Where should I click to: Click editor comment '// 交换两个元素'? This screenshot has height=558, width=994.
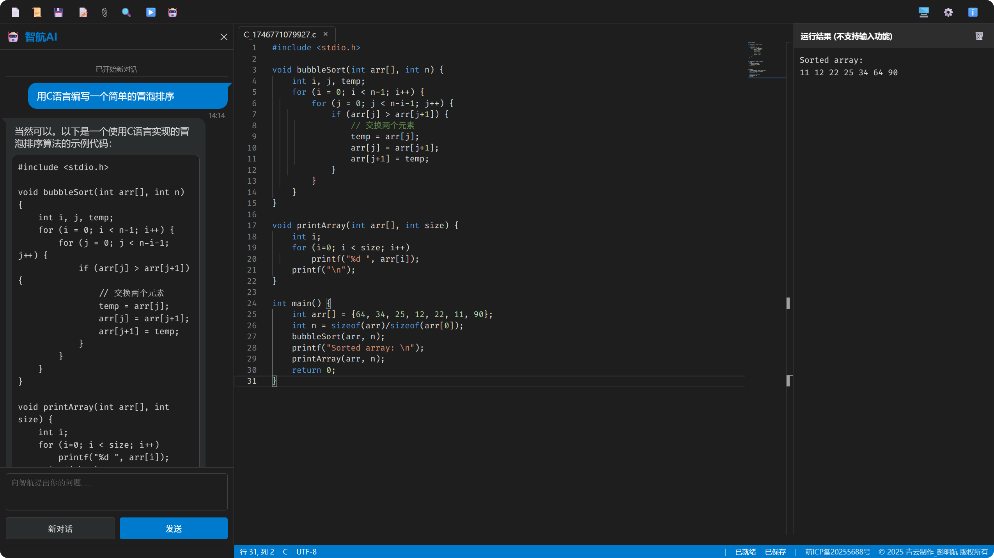(383, 125)
